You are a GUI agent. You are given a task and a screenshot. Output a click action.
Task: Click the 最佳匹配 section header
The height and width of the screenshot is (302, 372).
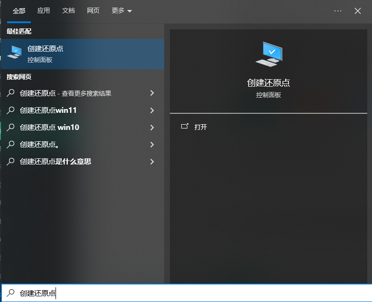[19, 31]
